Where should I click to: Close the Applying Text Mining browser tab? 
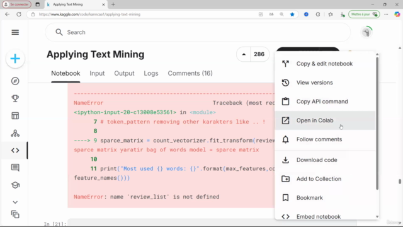pyautogui.click(x=103, y=4)
